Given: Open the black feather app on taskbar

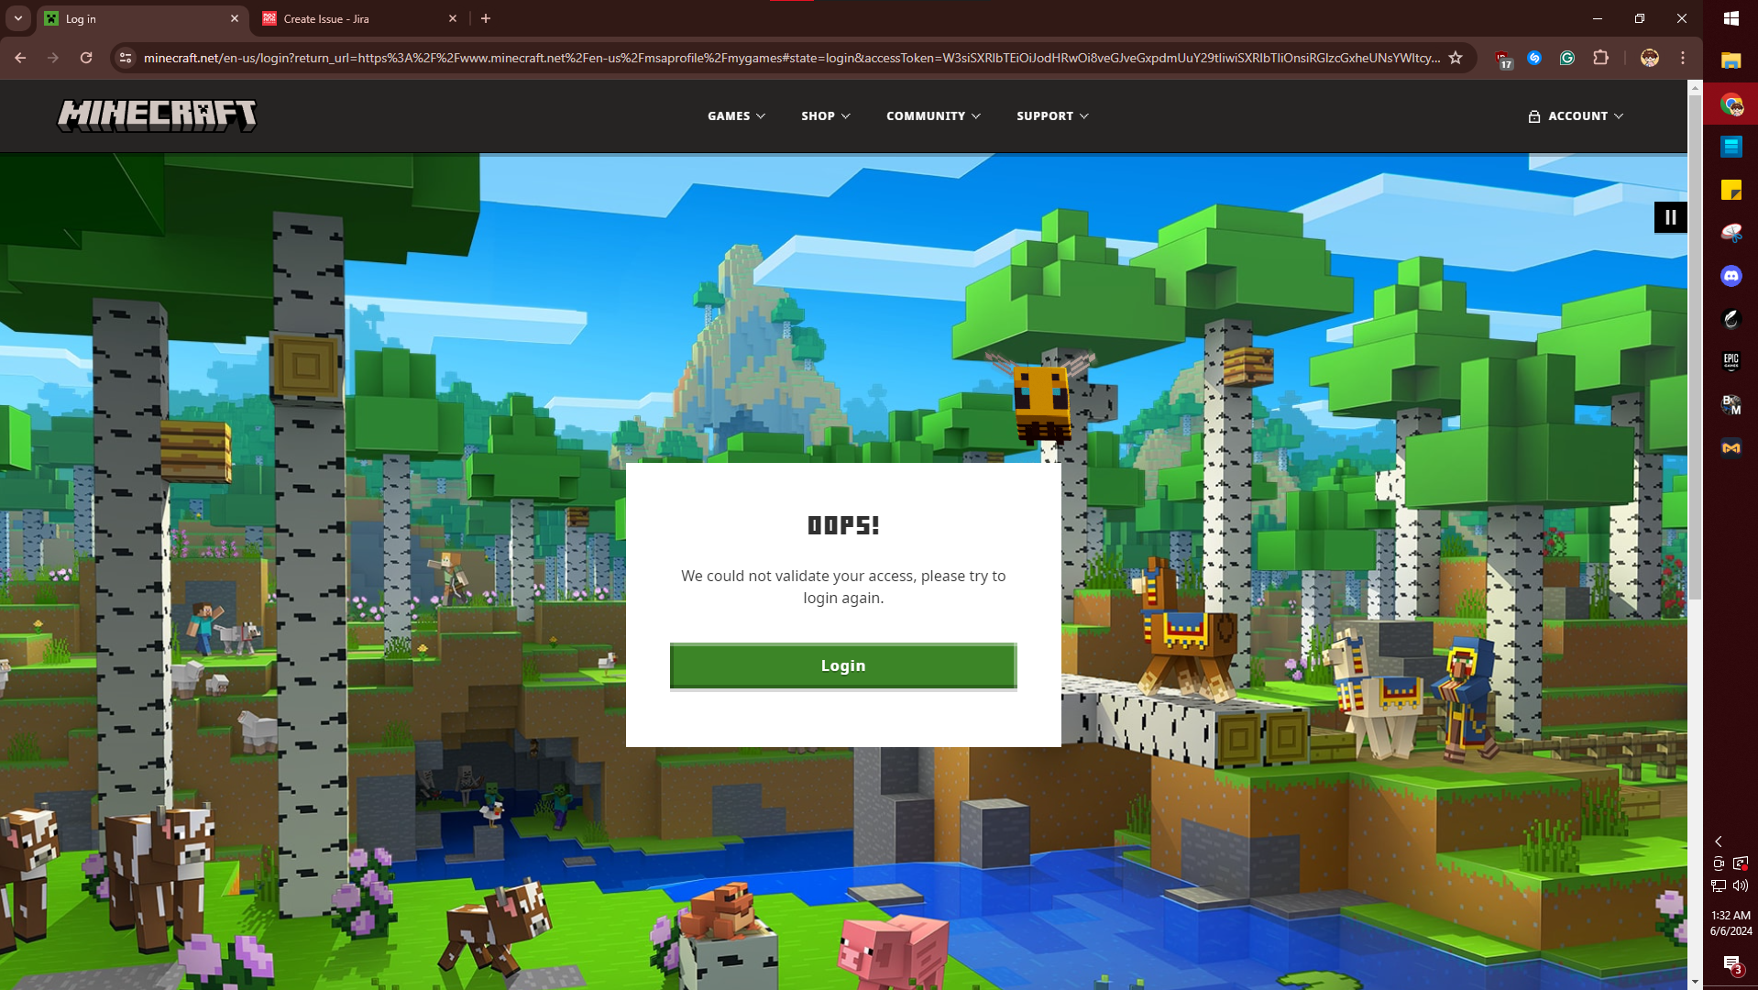Looking at the screenshot, I should coord(1731,319).
